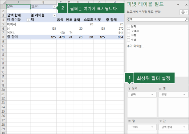The height and width of the screenshot is (134, 189).
Task: Select the value 270 in row 6
Action: coord(114,29)
